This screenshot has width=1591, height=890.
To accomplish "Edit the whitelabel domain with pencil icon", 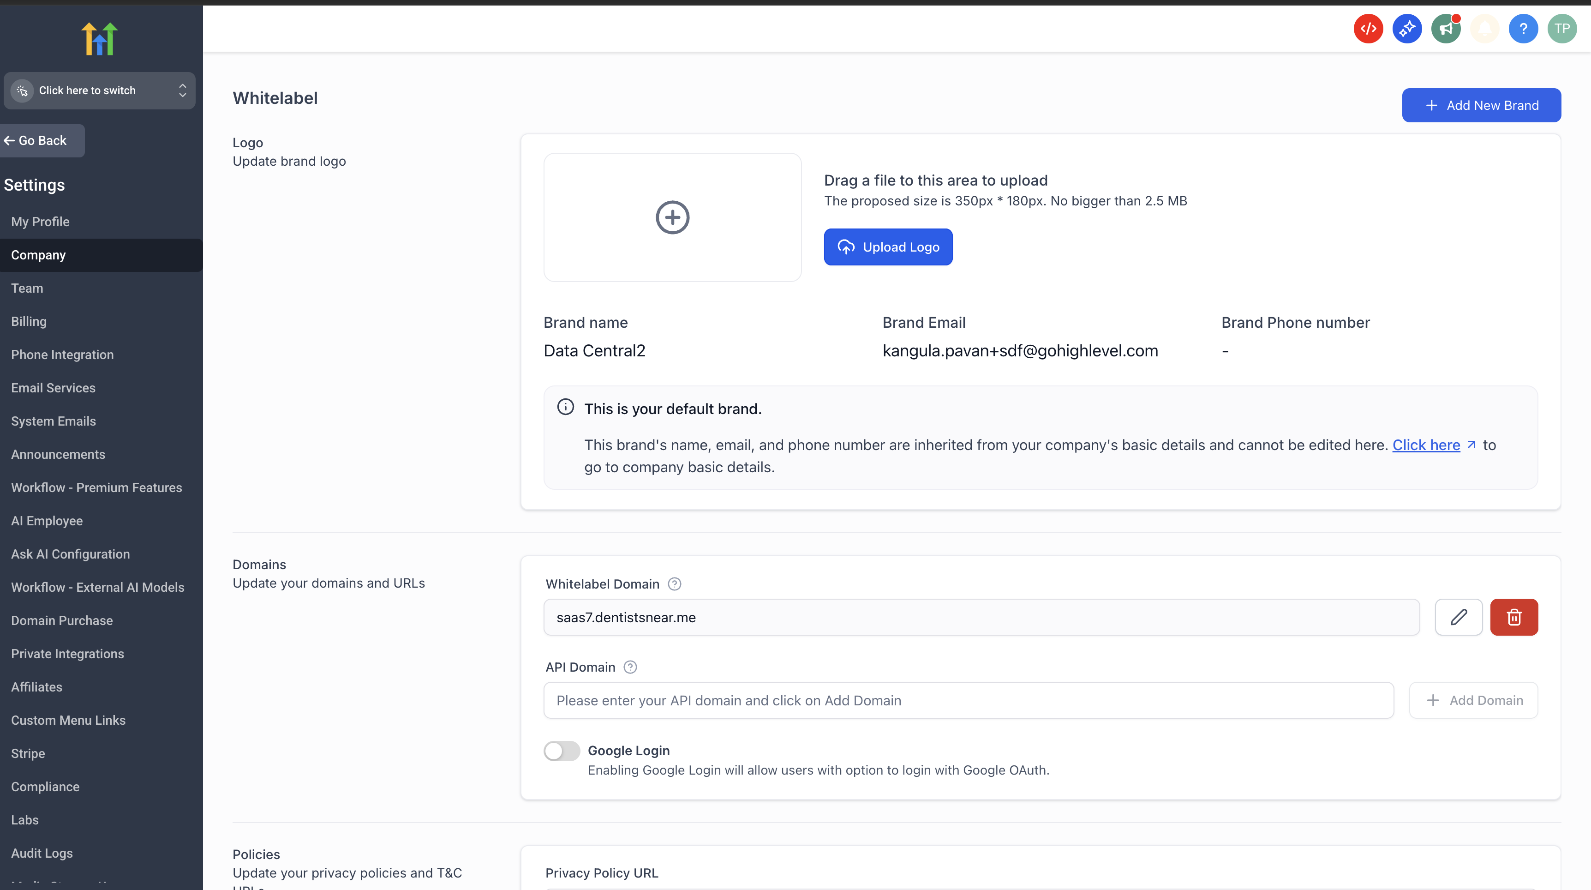I will click(1459, 617).
